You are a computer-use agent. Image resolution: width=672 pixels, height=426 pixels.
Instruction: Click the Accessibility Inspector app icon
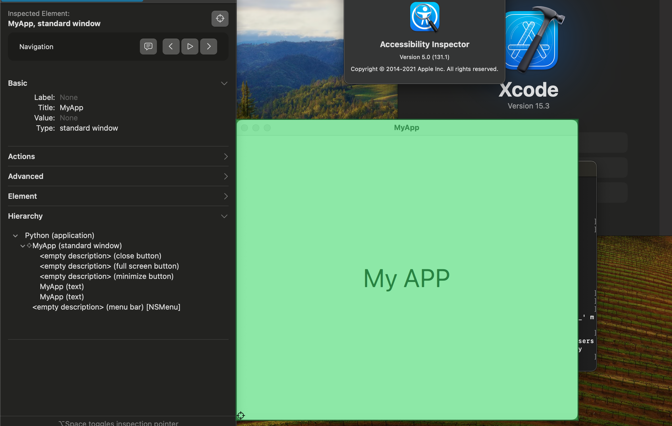(x=424, y=17)
